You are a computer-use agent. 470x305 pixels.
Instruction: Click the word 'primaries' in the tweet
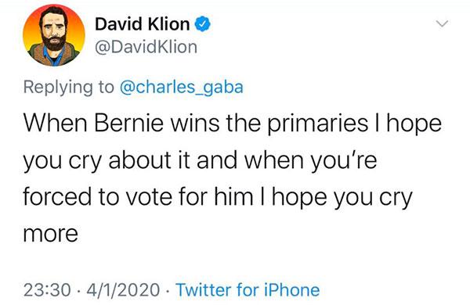click(x=317, y=124)
